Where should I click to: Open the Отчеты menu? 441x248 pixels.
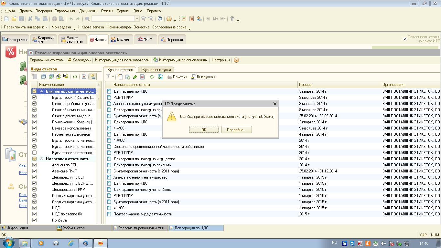[x=107, y=11]
